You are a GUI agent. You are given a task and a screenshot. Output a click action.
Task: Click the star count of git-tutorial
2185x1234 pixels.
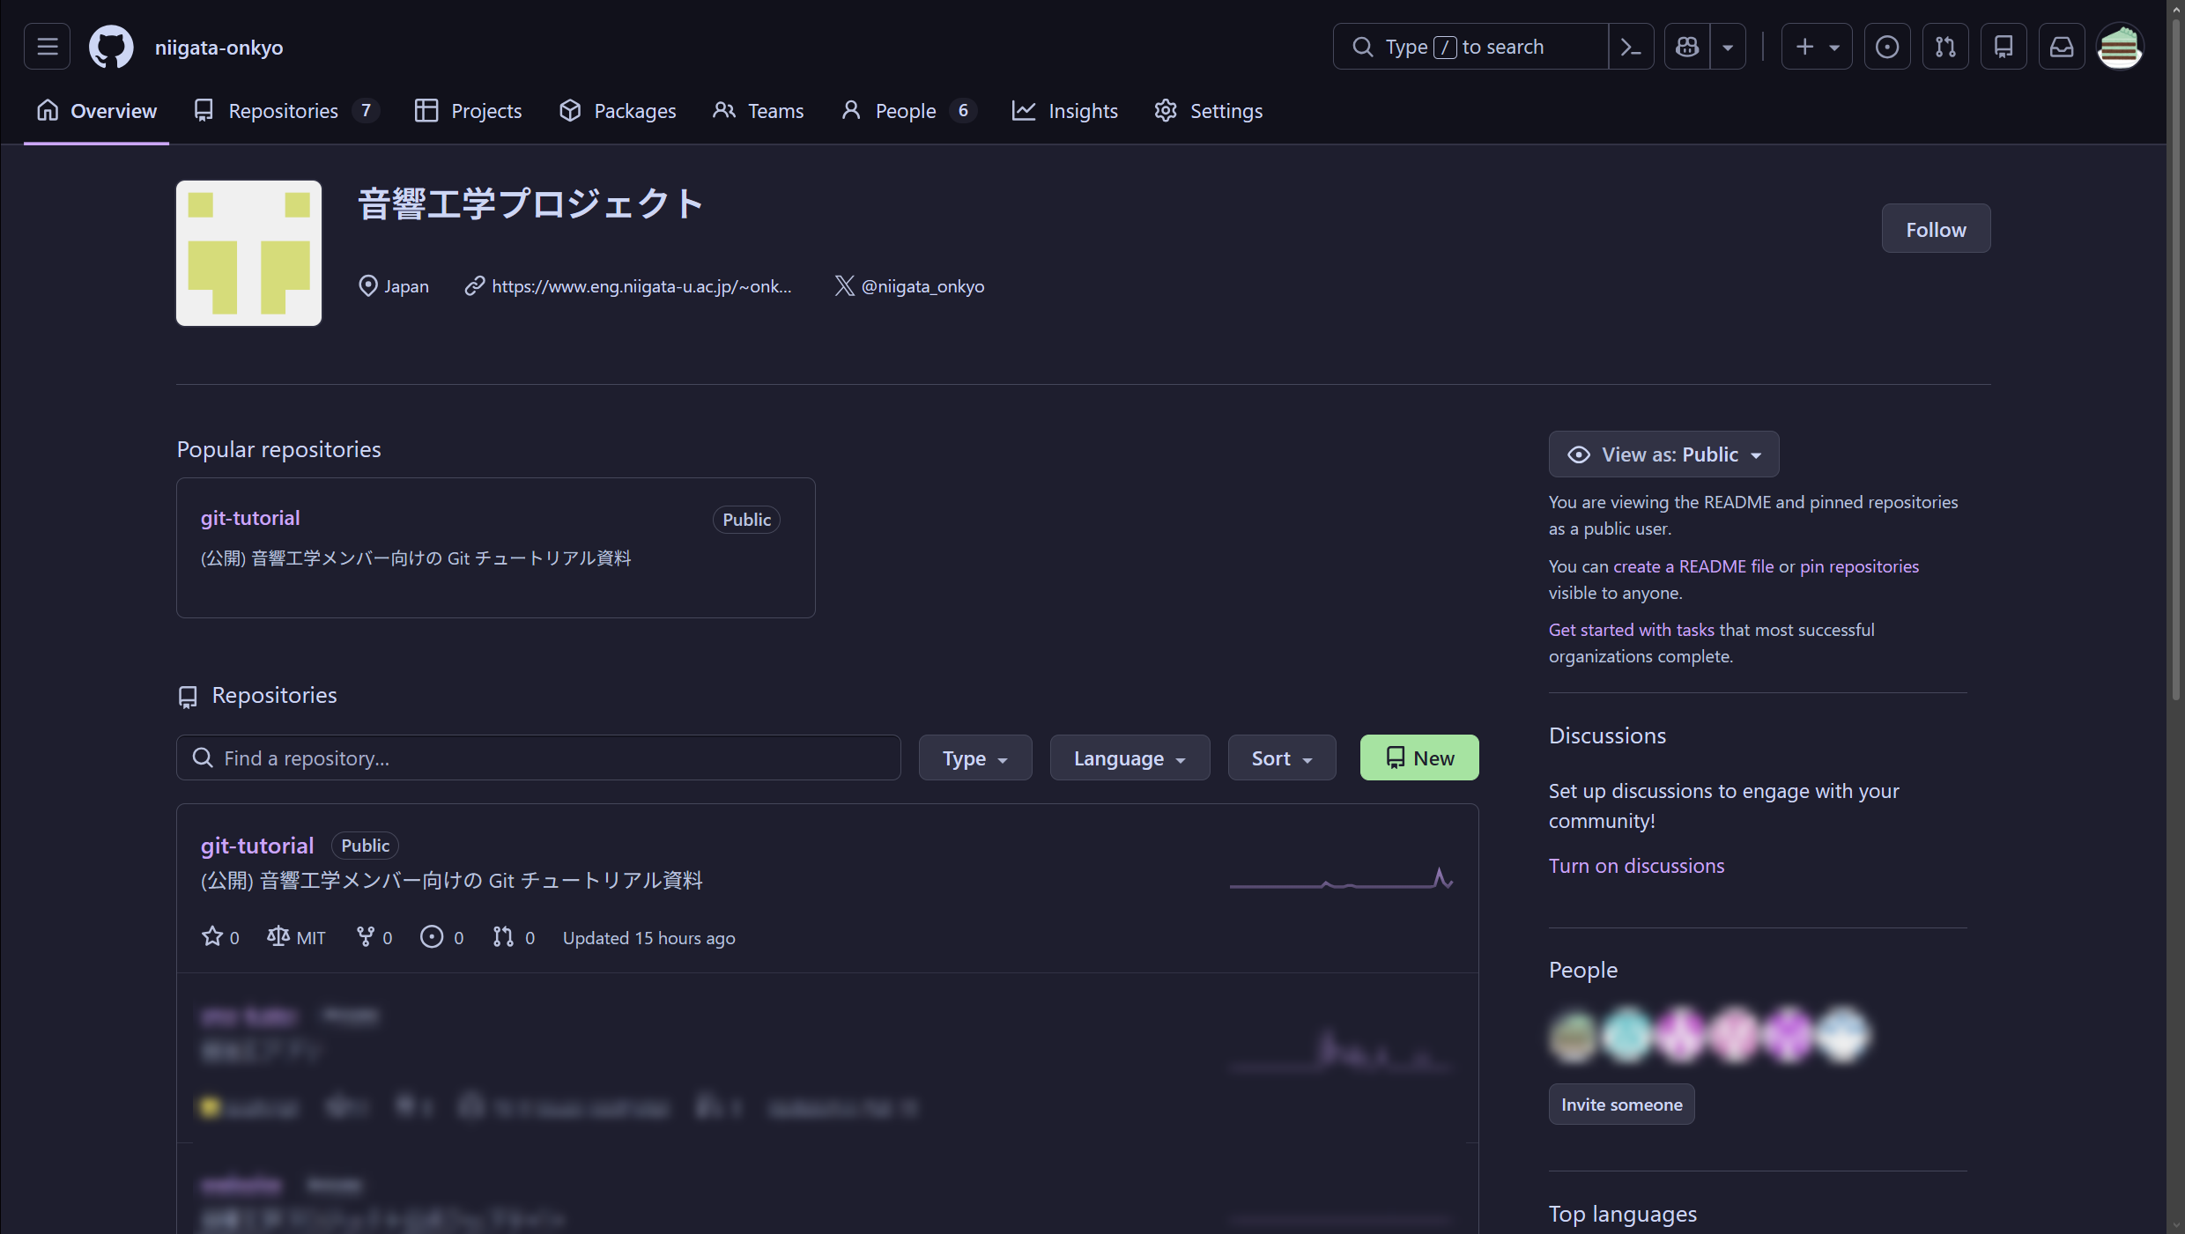(x=221, y=937)
